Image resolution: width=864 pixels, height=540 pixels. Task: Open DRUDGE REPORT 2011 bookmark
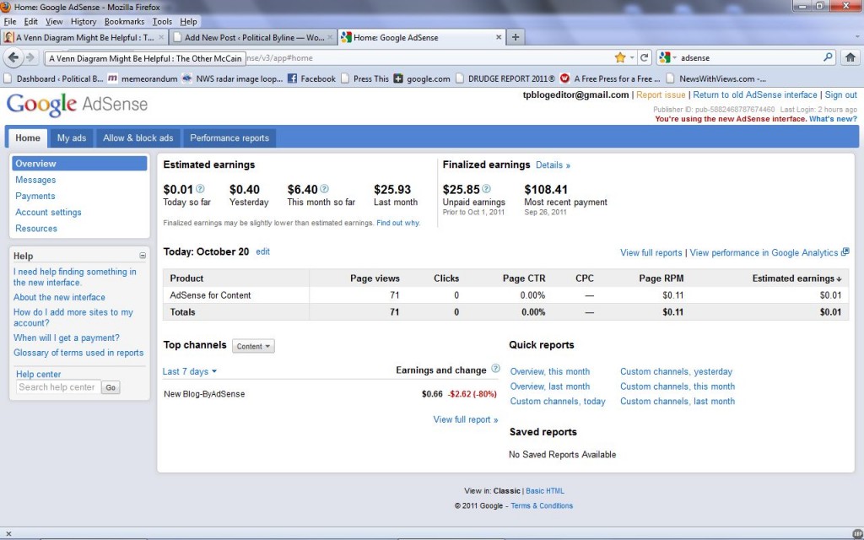click(x=505, y=78)
